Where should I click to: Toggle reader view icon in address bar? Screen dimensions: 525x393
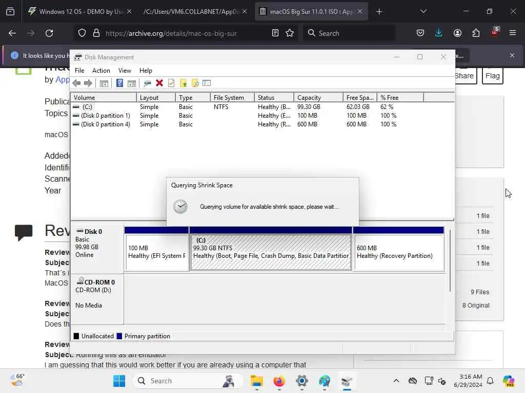point(275,33)
